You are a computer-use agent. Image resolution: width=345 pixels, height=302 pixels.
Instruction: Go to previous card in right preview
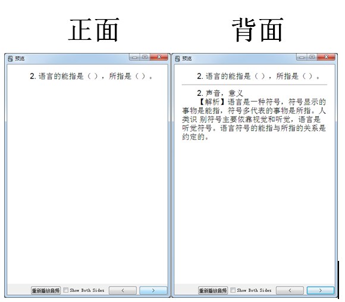pos(290,290)
